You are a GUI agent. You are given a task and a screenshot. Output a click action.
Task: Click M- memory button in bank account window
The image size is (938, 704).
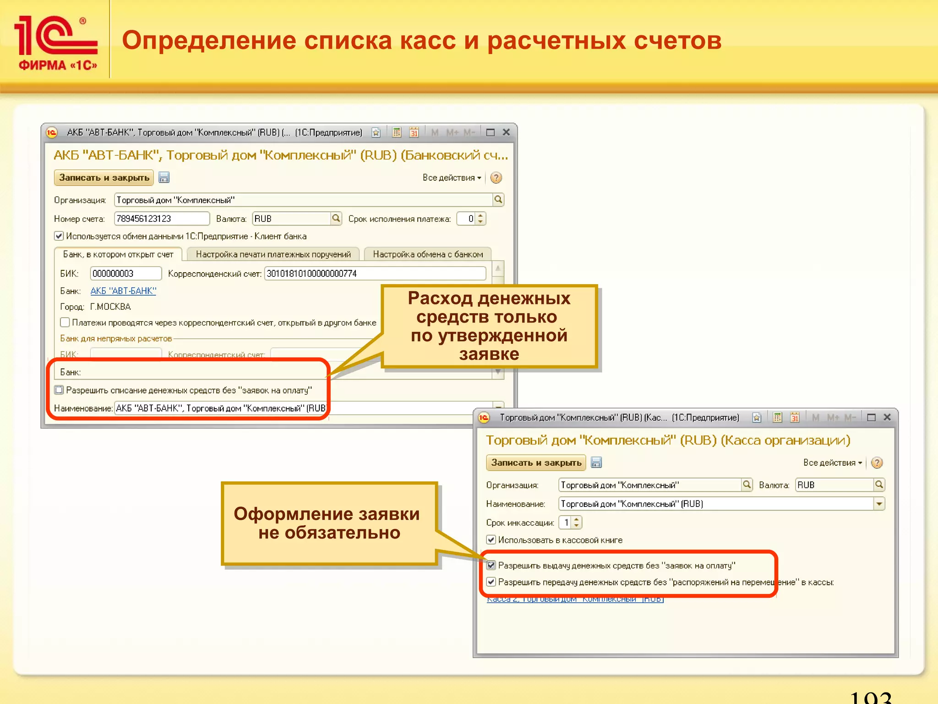coord(469,132)
